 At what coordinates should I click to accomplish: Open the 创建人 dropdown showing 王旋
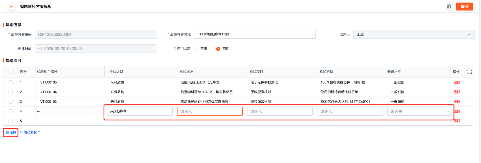pyautogui.click(x=414, y=34)
